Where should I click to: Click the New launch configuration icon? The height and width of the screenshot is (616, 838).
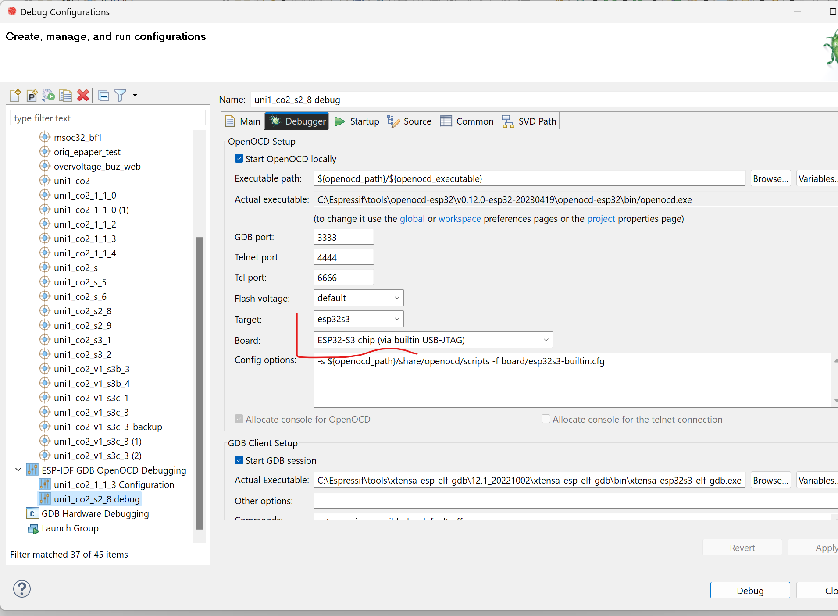click(x=15, y=95)
